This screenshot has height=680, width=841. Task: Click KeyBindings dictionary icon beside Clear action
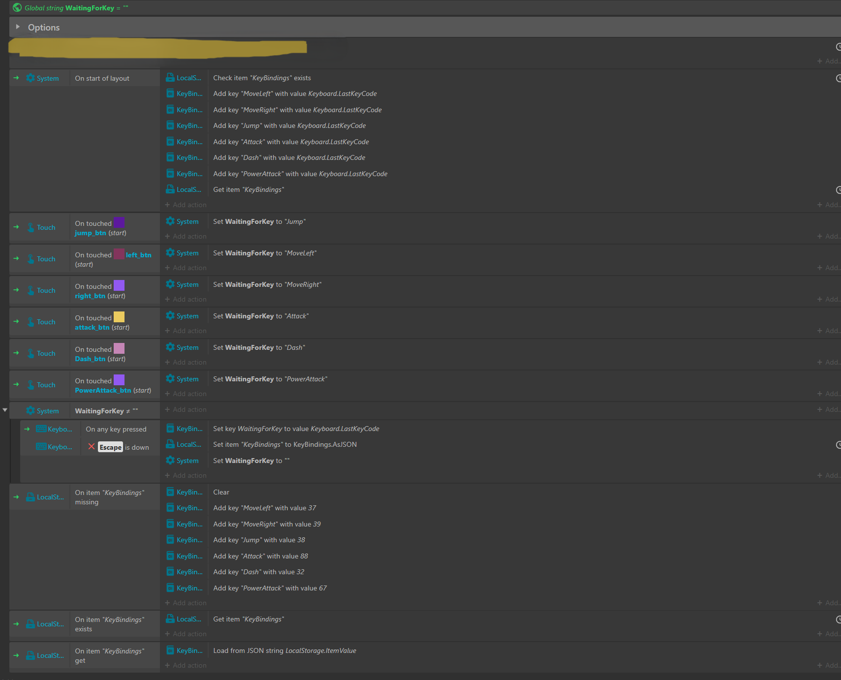[x=170, y=492]
